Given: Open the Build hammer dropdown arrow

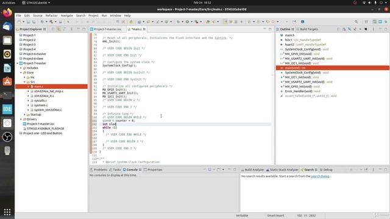Looking at the screenshot, I should point(55,22).
